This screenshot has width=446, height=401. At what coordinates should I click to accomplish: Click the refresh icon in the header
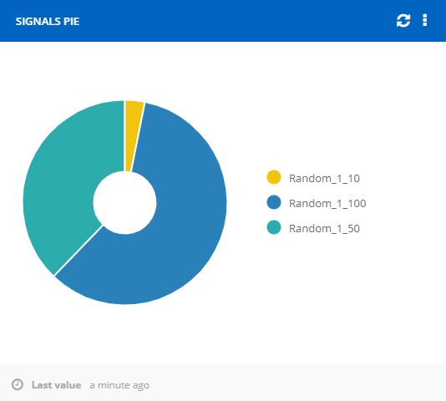pyautogui.click(x=403, y=21)
